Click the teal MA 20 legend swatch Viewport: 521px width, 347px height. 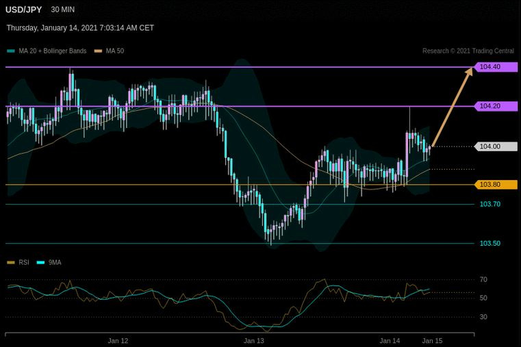tap(11, 51)
